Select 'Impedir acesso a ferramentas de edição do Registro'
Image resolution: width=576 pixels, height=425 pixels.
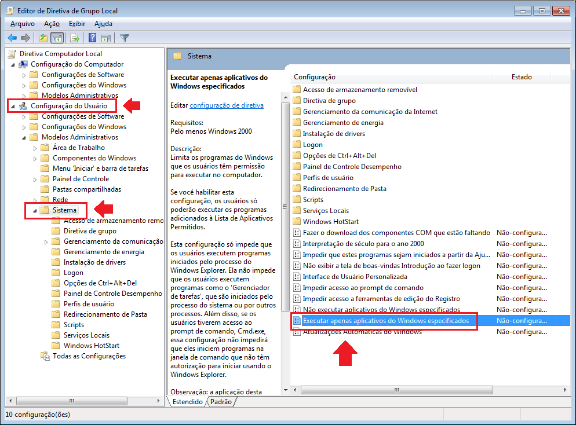[381, 299]
